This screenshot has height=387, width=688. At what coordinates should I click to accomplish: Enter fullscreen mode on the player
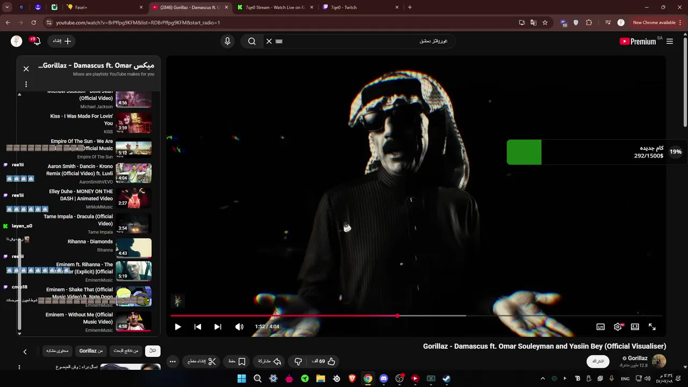click(652, 327)
